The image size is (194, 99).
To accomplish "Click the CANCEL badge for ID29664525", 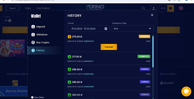I will coord(145,82).
